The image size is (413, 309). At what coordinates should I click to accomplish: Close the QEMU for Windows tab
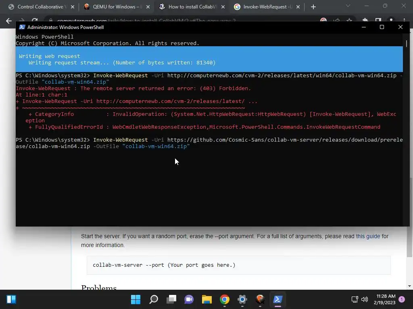pos(148,7)
